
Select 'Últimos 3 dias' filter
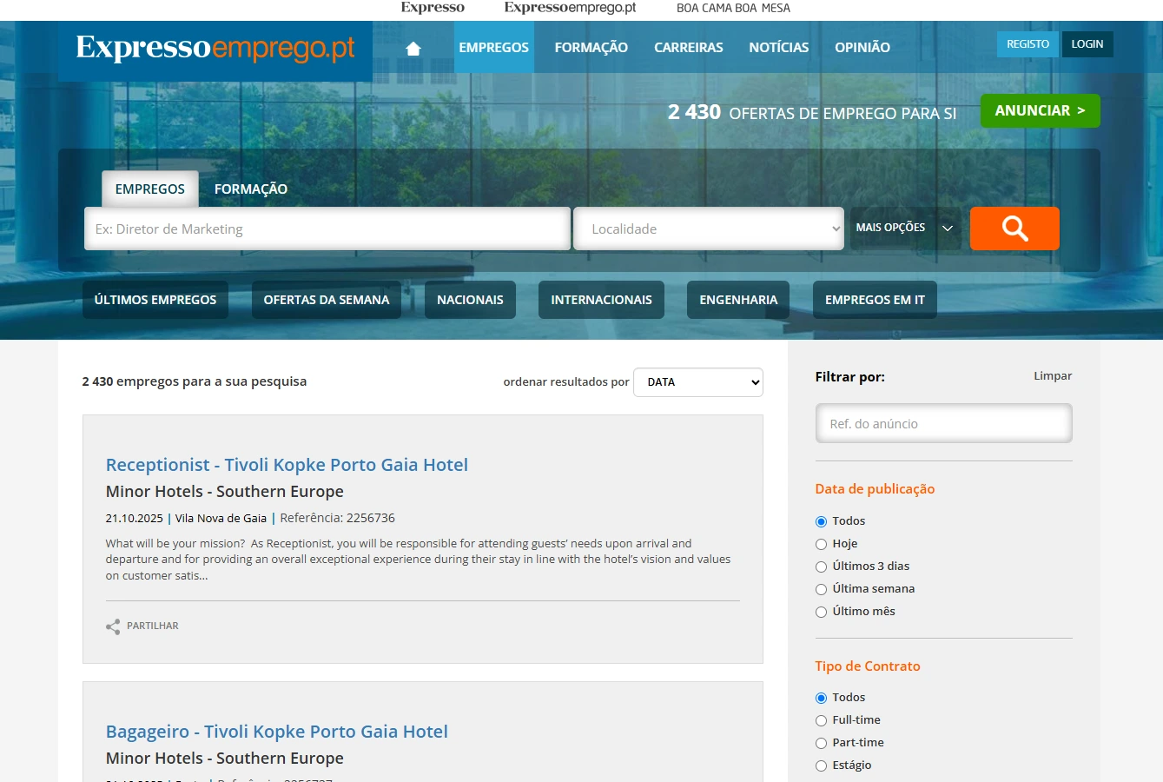point(821,567)
